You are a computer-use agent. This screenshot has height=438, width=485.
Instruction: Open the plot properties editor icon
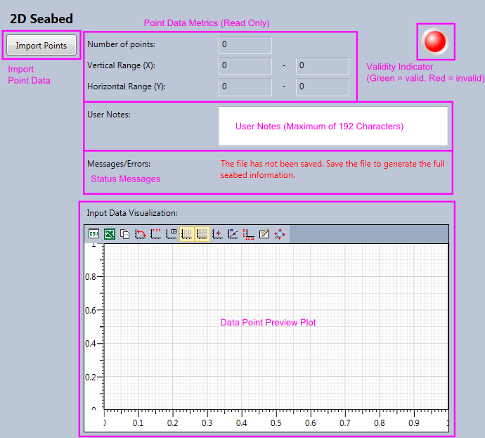264,234
